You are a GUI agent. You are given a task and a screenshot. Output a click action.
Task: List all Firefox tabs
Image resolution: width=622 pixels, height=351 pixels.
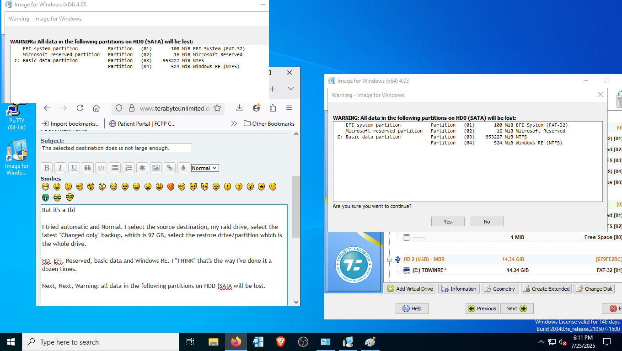click(x=290, y=89)
